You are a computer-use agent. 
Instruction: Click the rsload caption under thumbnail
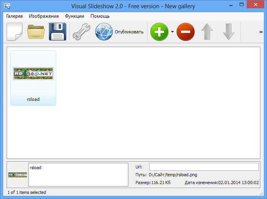click(33, 99)
